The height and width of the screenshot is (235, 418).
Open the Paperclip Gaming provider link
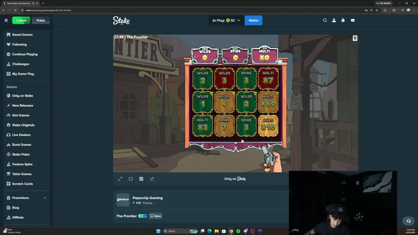[x=148, y=198]
